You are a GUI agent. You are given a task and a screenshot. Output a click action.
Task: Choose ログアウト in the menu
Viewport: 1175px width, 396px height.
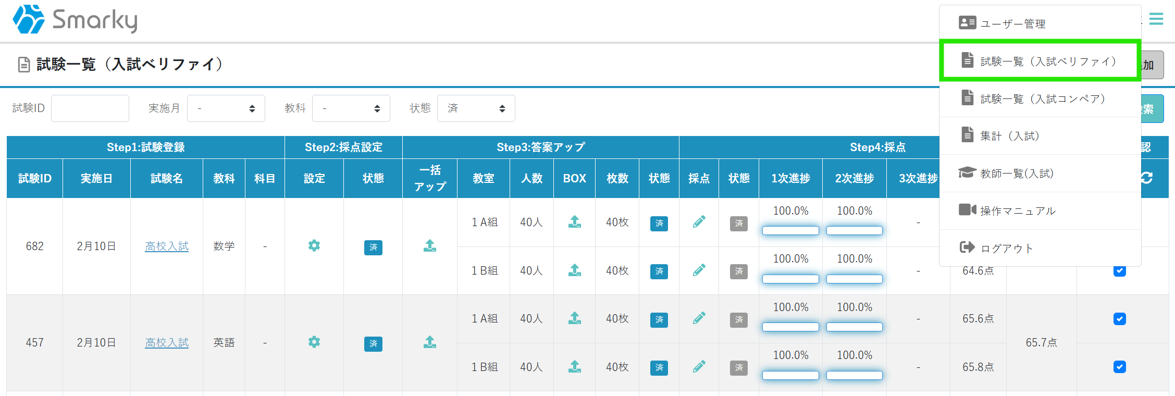coord(1006,248)
